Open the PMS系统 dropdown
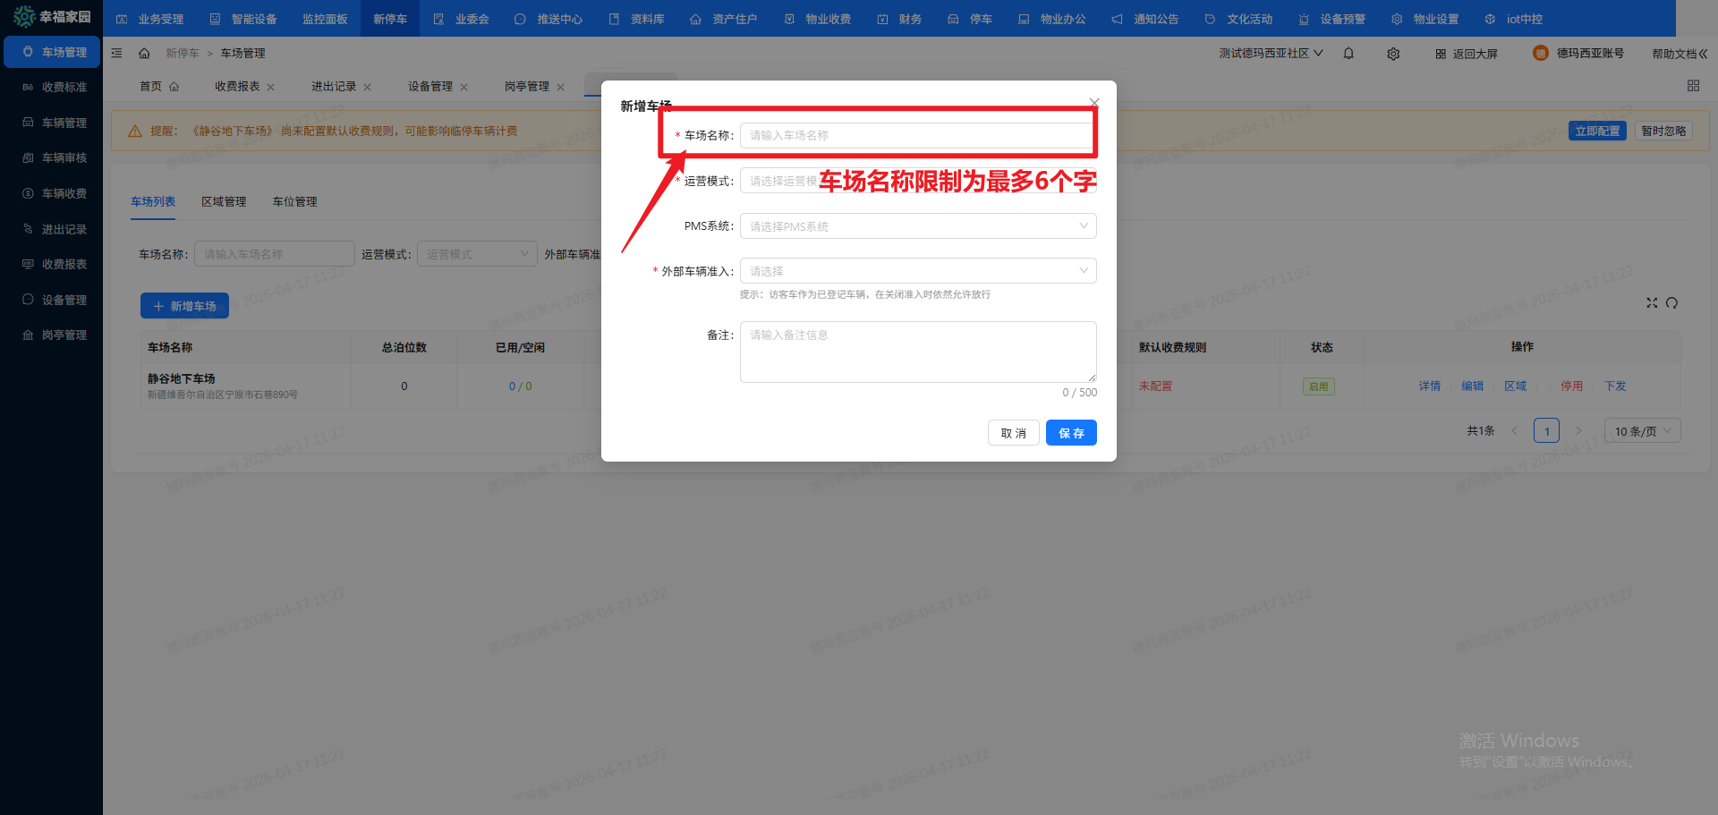This screenshot has height=815, width=1718. tap(917, 226)
